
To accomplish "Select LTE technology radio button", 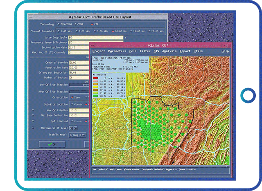I will pos(92,25).
